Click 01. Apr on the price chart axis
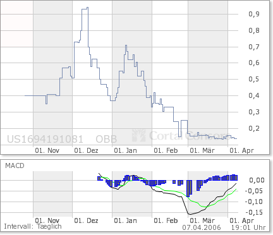 241,150
